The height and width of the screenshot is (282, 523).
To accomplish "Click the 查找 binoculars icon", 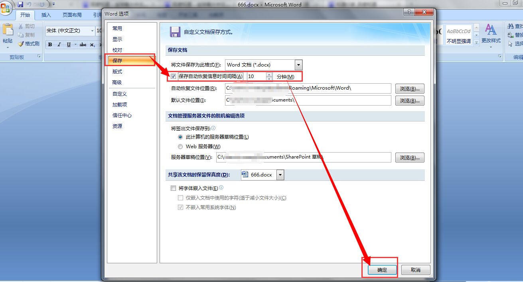I will (x=511, y=26).
